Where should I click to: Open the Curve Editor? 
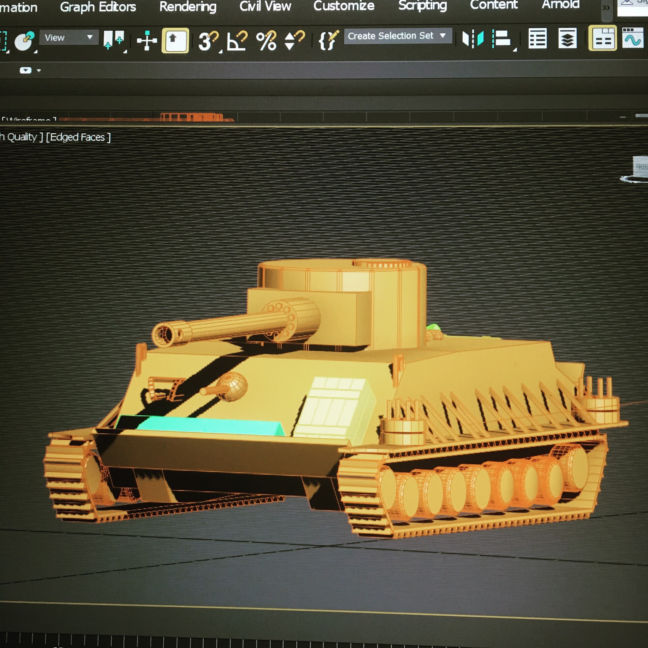[x=634, y=38]
